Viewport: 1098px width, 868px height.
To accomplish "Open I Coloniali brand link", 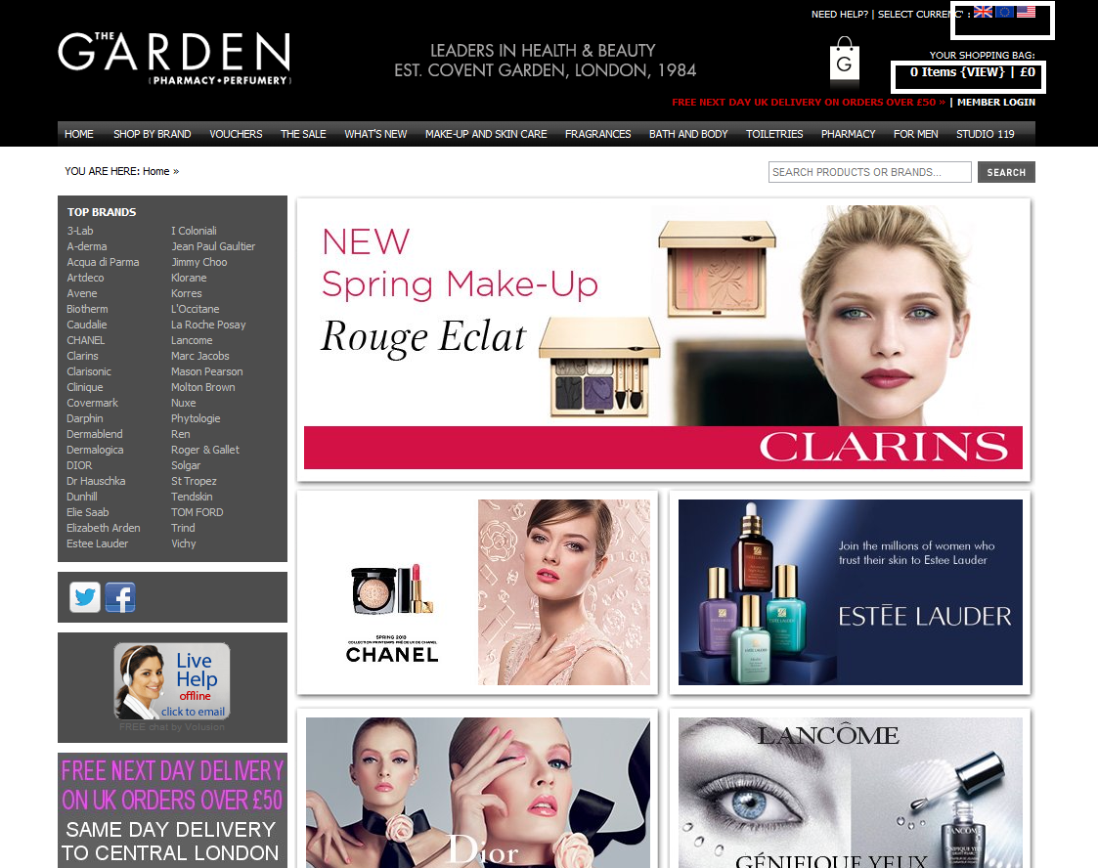I will point(194,231).
